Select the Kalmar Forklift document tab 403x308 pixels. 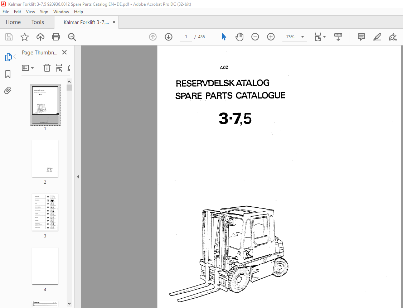(86, 22)
